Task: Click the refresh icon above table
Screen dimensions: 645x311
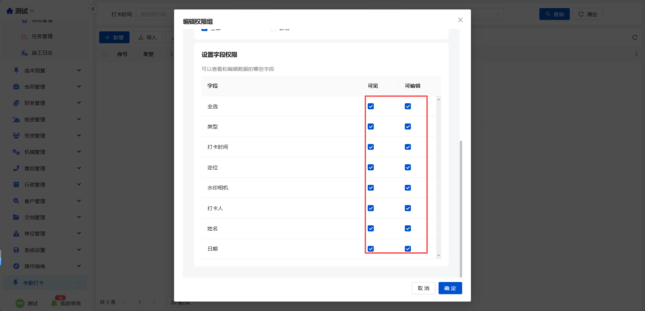Action: (635, 37)
